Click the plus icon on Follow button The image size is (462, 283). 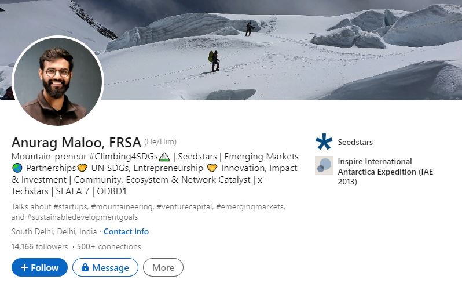(x=24, y=267)
